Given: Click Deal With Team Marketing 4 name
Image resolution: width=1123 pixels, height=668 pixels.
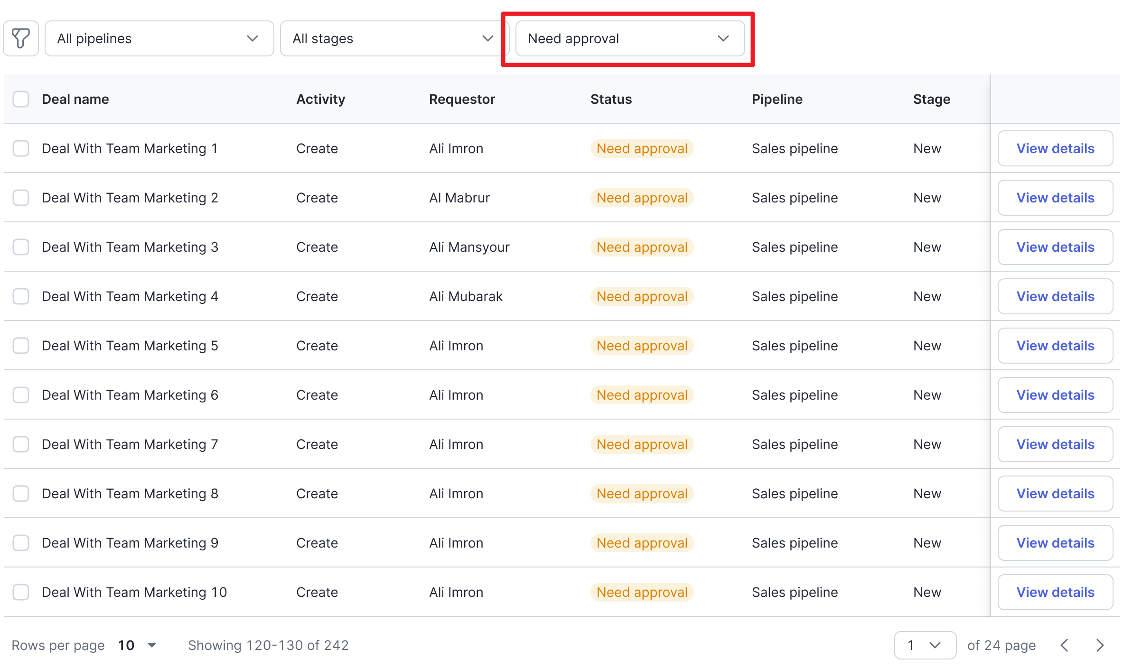Looking at the screenshot, I should (x=130, y=296).
